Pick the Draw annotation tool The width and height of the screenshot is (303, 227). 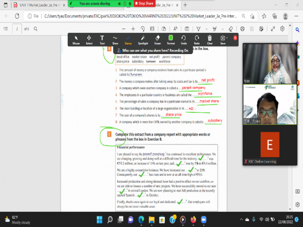pyautogui.click(x=115, y=39)
